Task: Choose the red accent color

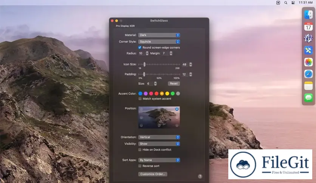Action: pyautogui.click(x=156, y=93)
